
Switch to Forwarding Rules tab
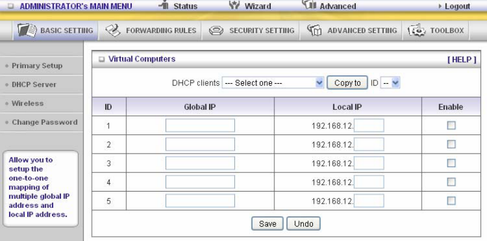pos(150,30)
